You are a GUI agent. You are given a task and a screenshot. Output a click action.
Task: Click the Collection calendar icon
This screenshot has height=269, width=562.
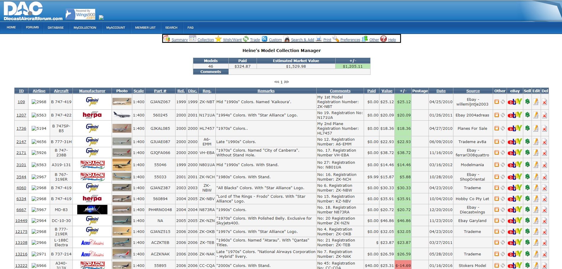(192, 39)
